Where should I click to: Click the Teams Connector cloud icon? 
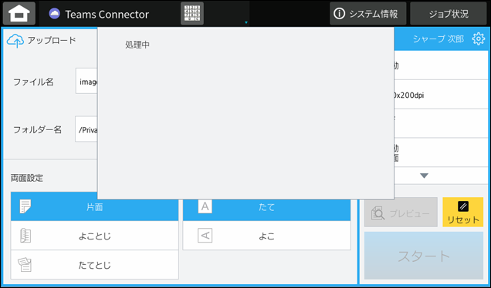[55, 14]
